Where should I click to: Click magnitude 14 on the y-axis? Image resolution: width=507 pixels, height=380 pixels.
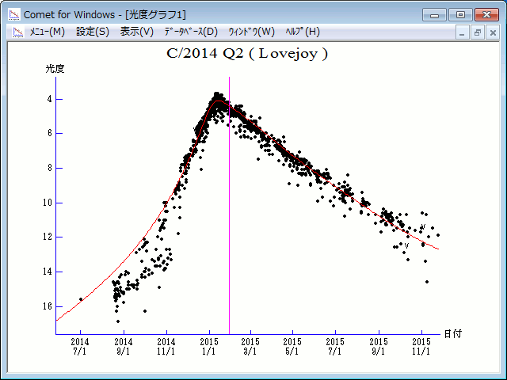click(48, 272)
